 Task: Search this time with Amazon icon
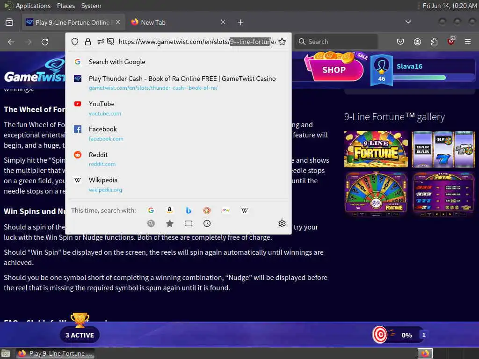pyautogui.click(x=169, y=210)
